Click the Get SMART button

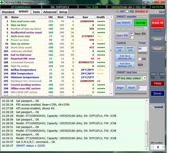click(124, 23)
